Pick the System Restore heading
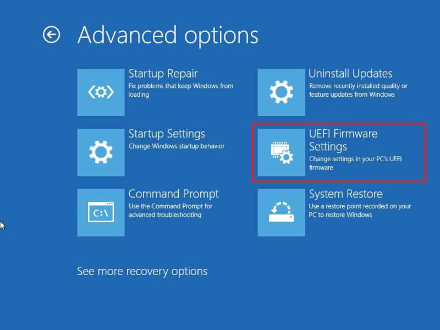The width and height of the screenshot is (440, 330). [346, 194]
